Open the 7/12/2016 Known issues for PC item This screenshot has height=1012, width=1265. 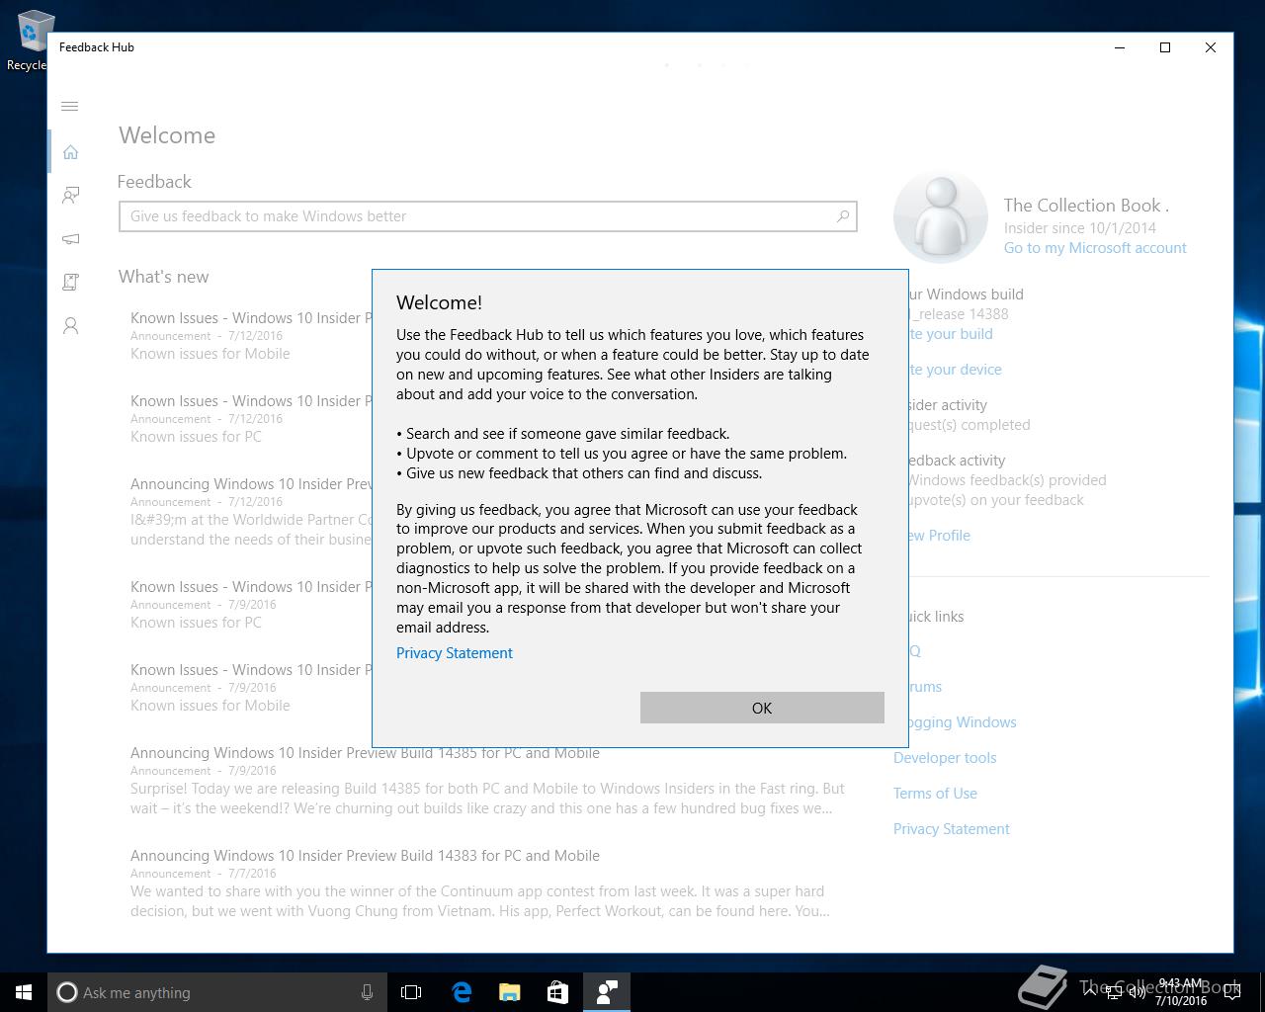click(251, 419)
